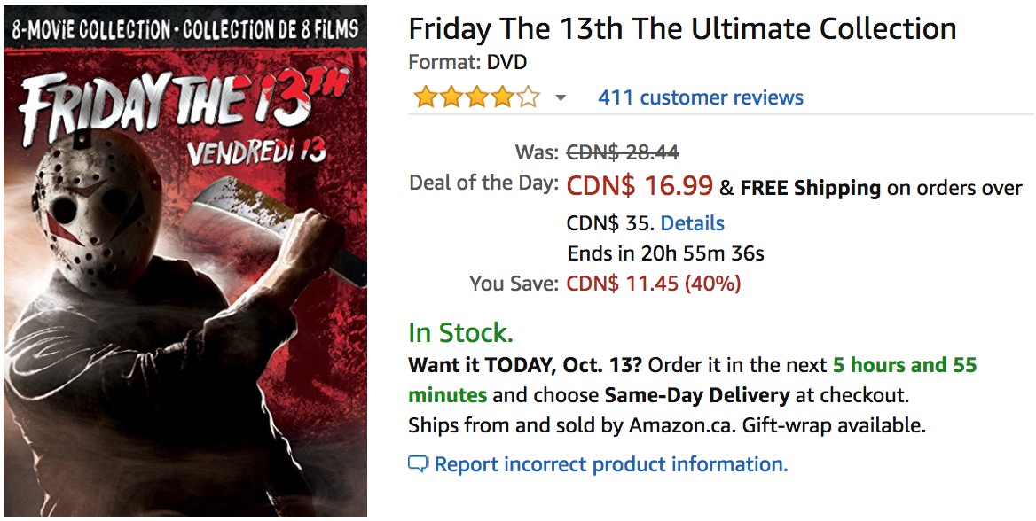Click the Ends in countdown timer

coord(665,253)
